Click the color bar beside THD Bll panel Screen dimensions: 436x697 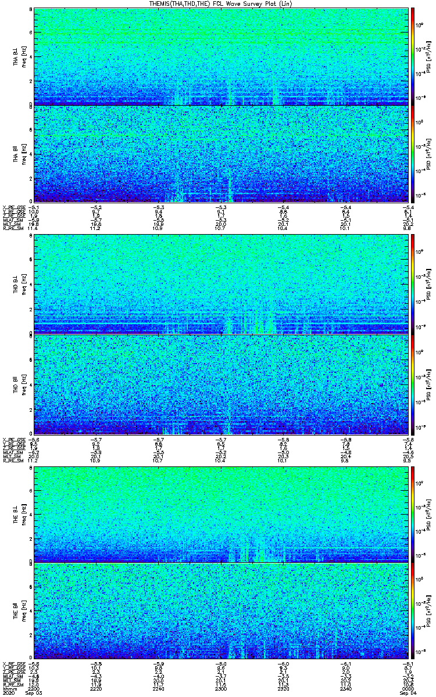pos(413,385)
